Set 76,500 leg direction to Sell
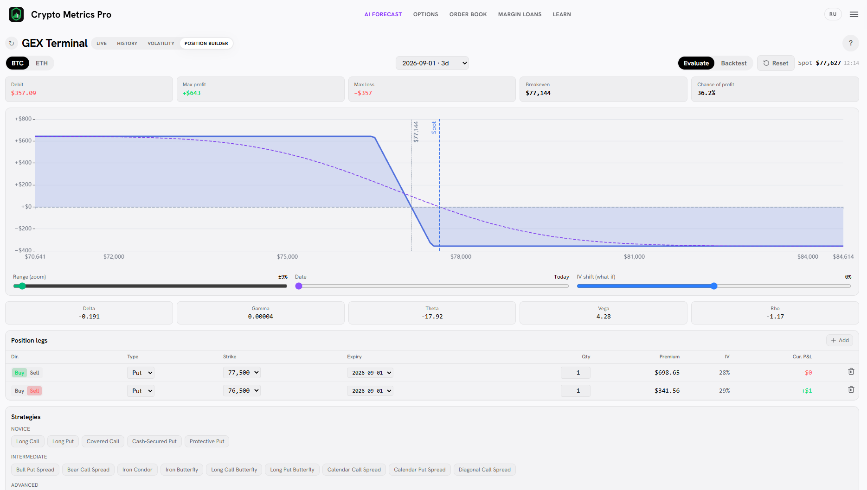Image resolution: width=867 pixels, height=490 pixels. tap(34, 391)
